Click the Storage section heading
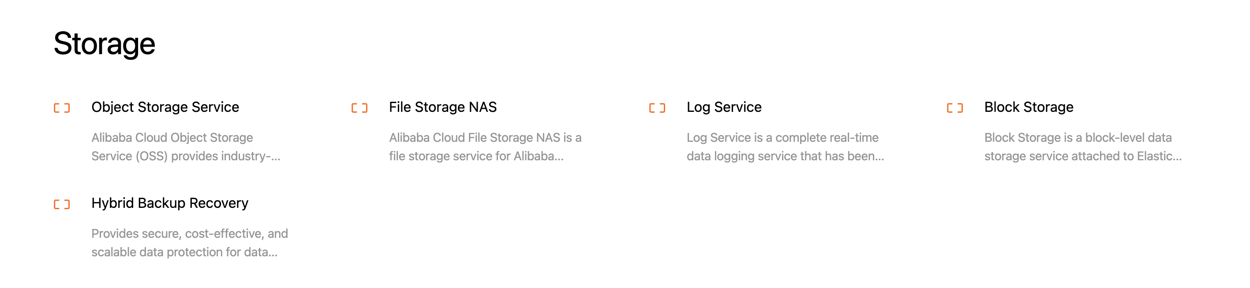1250x288 pixels. pyautogui.click(x=105, y=44)
